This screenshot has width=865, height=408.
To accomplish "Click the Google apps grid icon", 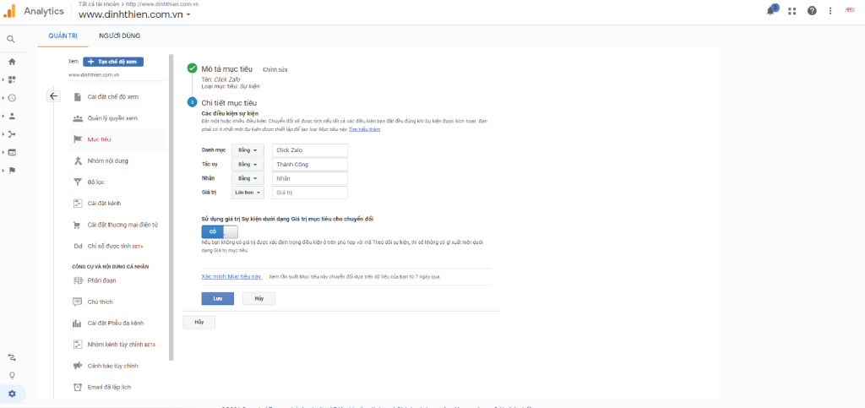I will pos(792,11).
